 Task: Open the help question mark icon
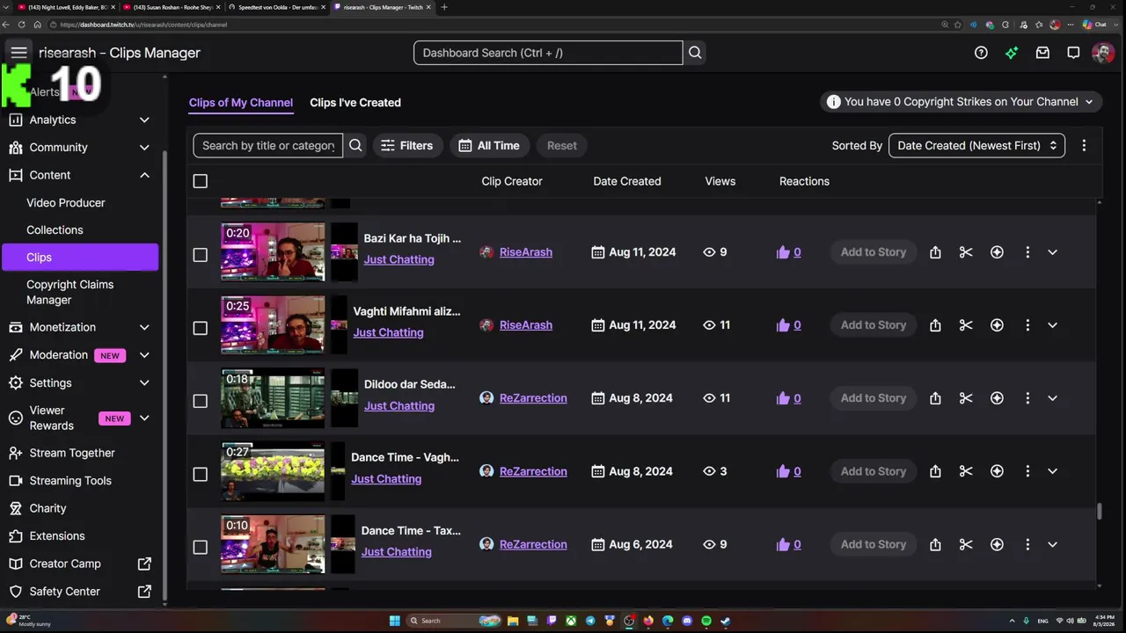pyautogui.click(x=981, y=53)
